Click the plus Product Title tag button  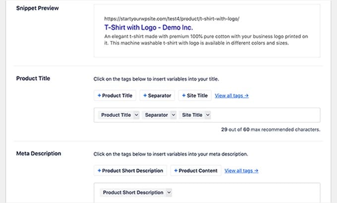[x=115, y=96]
